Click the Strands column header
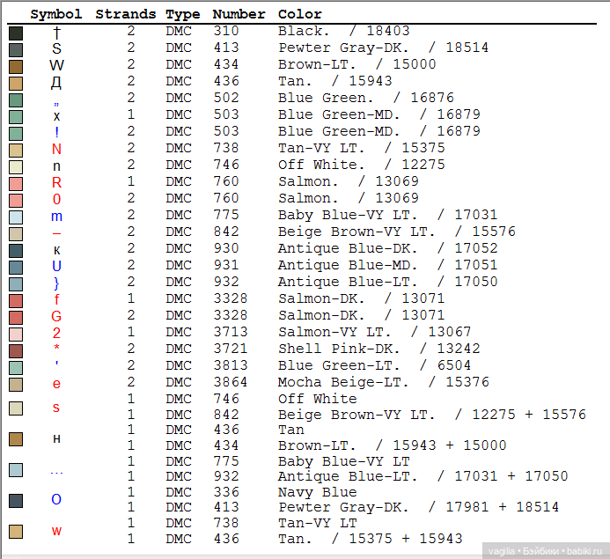 tap(125, 14)
